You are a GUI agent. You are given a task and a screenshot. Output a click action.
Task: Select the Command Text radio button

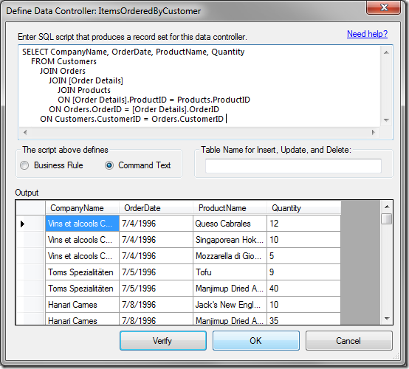tap(109, 165)
